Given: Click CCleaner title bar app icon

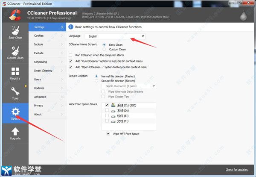Looking at the screenshot, I should (x=4, y=3).
